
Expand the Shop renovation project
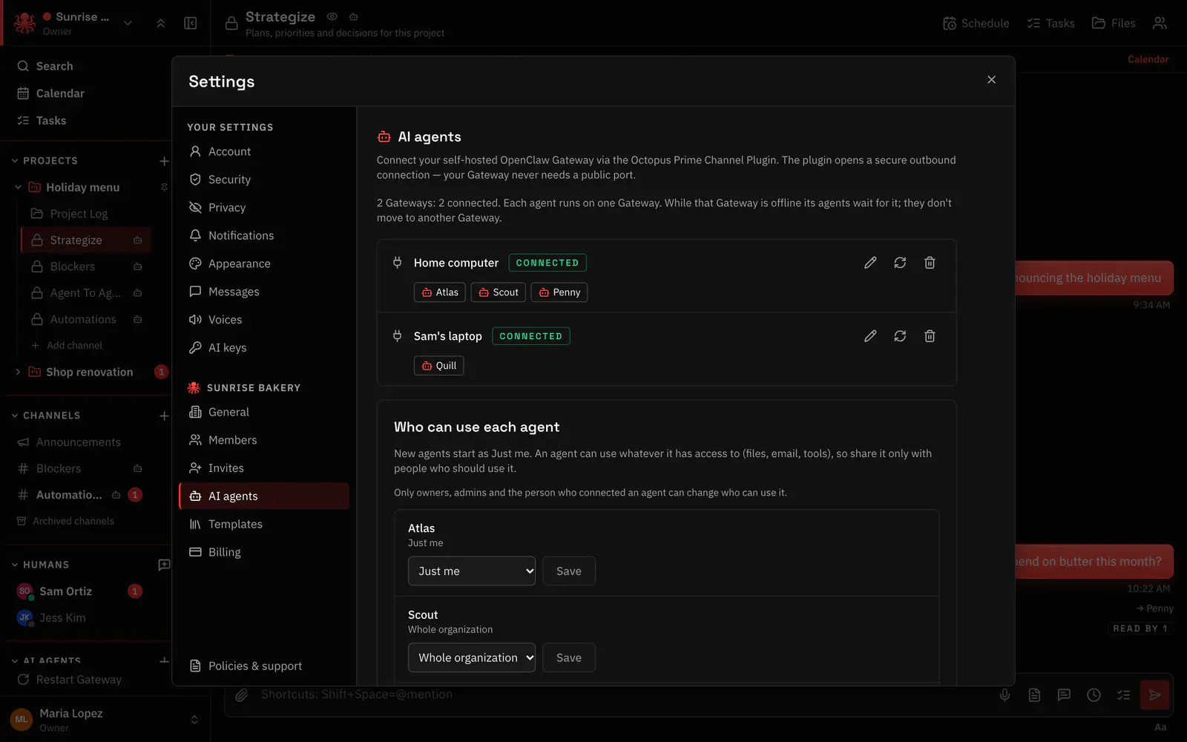click(x=18, y=372)
